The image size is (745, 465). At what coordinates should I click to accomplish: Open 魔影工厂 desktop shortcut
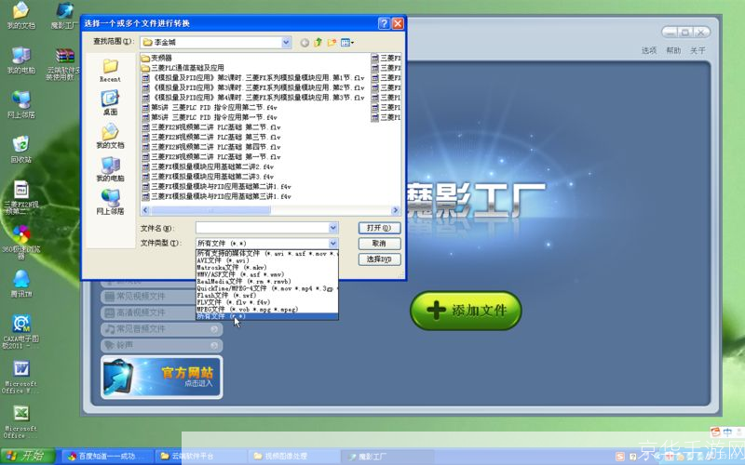tap(63, 15)
